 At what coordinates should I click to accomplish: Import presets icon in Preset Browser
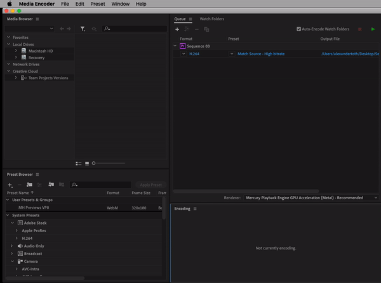pyautogui.click(x=51, y=185)
